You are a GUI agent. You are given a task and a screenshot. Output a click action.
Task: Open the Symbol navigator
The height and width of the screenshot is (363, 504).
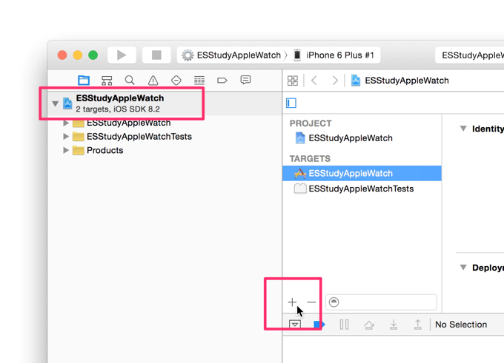107,80
